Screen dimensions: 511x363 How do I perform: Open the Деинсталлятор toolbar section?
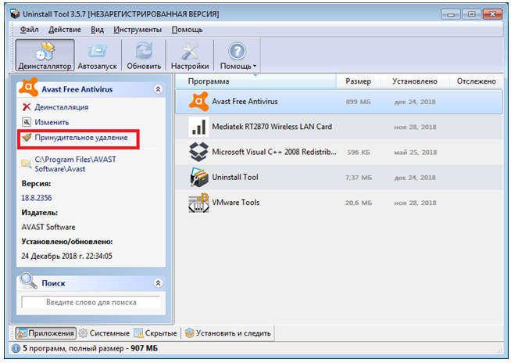click(x=45, y=56)
